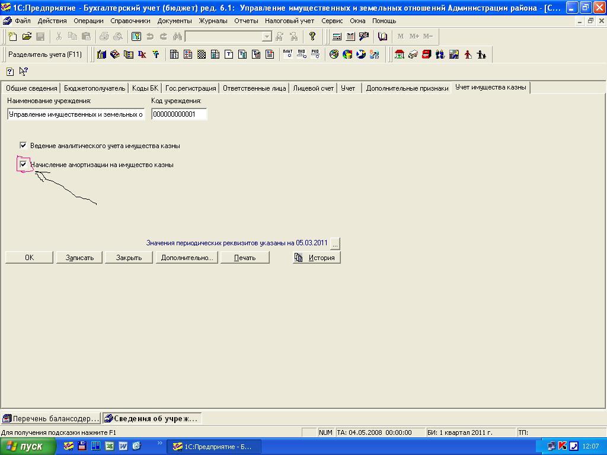This screenshot has width=607, height=455.
Task: Click the ПКО cash receipt icon
Action: [x=302, y=55]
